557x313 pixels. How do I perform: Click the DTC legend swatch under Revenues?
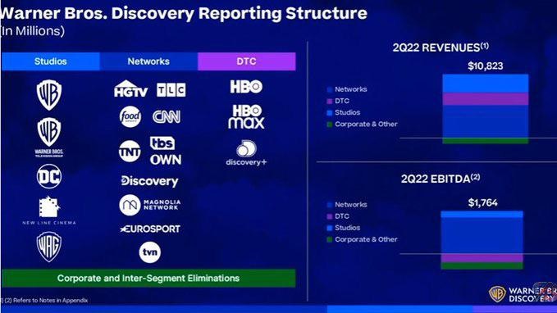[329, 101]
